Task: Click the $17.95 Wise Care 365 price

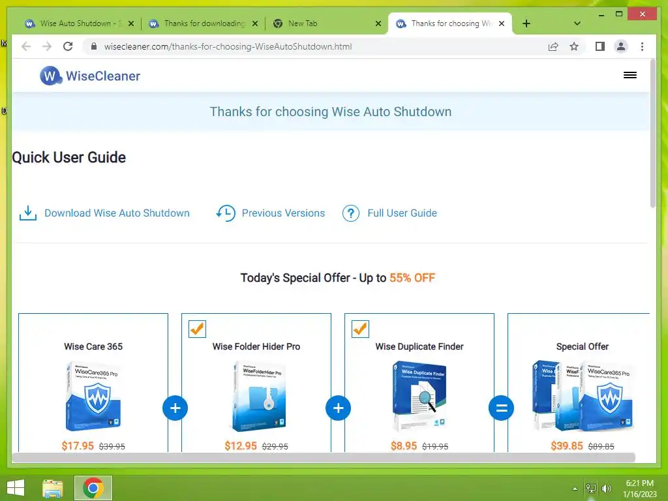Action: [78, 446]
